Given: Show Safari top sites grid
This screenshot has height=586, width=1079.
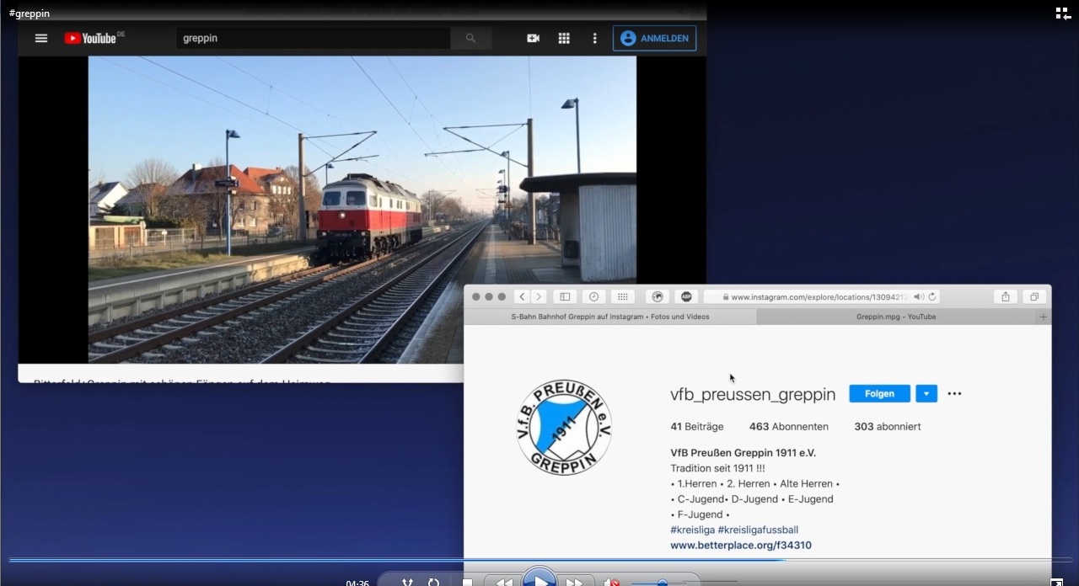Looking at the screenshot, I should pos(622,296).
